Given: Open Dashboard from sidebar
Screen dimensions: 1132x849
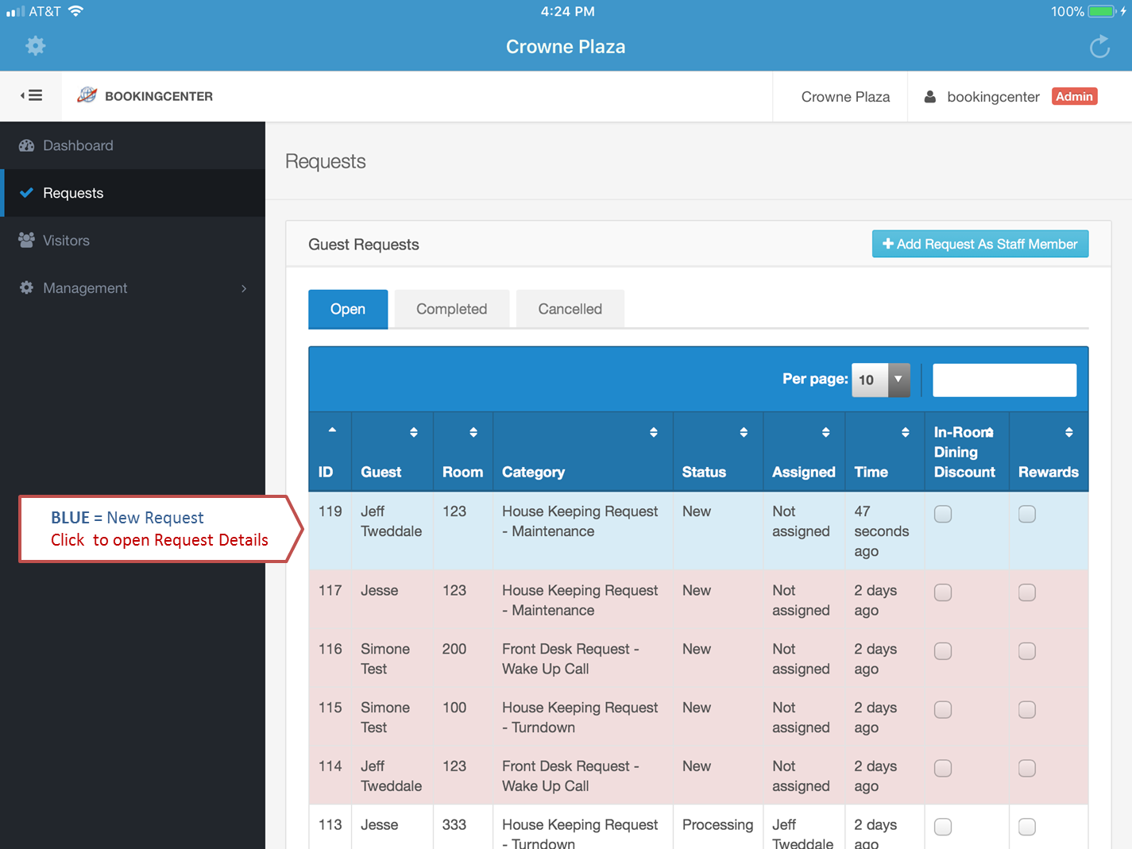Looking at the screenshot, I should point(133,145).
